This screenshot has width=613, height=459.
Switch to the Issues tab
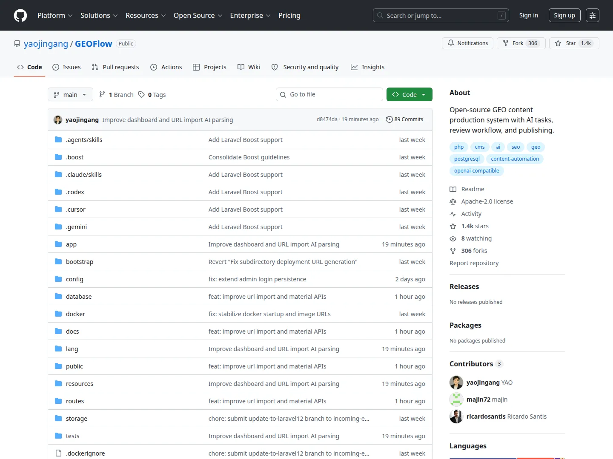[x=66, y=67]
